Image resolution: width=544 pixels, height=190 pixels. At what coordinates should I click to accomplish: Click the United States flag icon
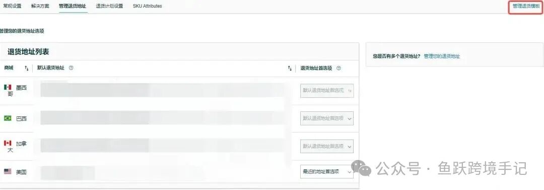coord(8,171)
